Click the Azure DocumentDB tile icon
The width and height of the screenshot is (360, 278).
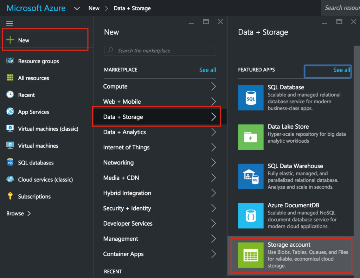tap(251, 216)
